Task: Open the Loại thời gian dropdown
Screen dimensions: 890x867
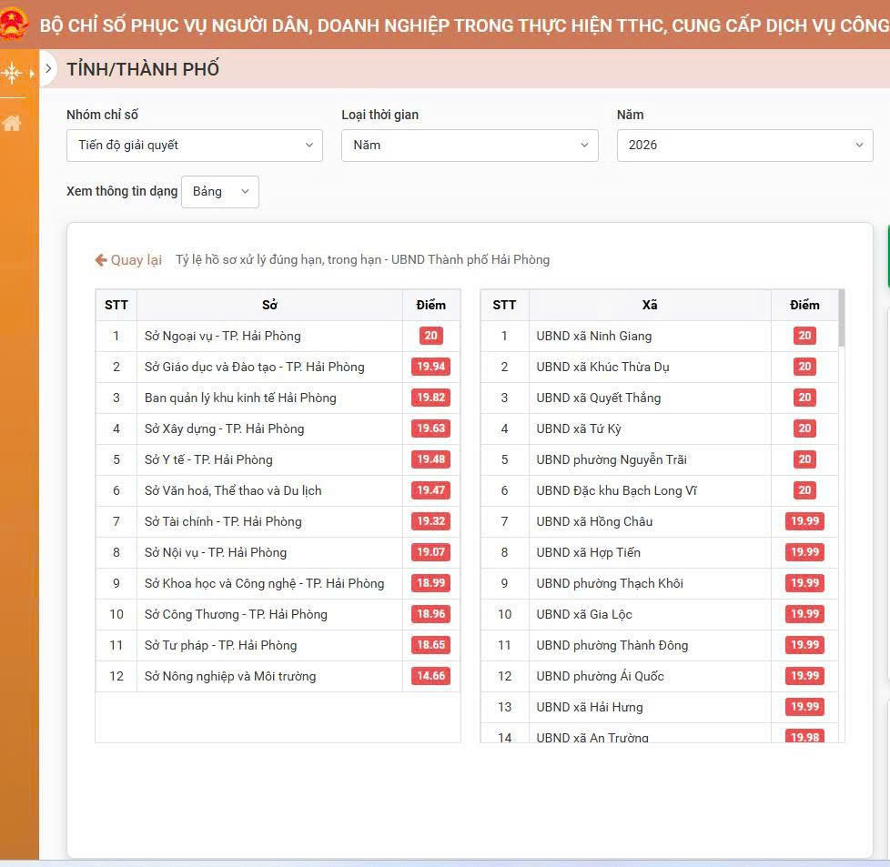Action: click(x=470, y=146)
